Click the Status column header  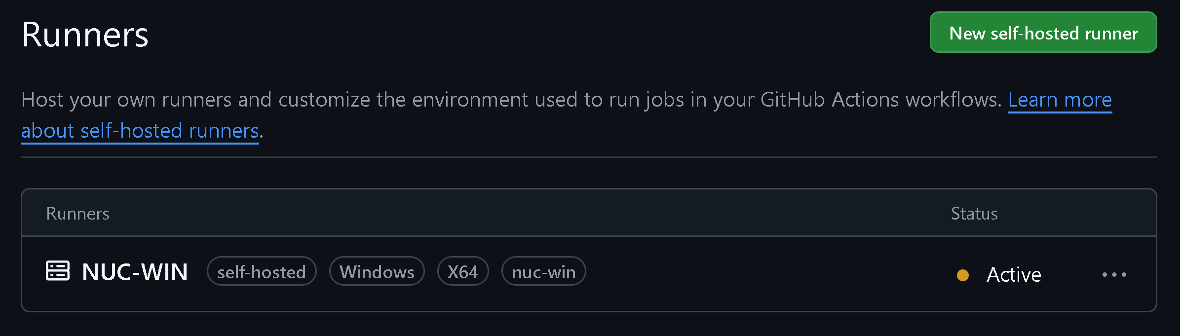974,214
